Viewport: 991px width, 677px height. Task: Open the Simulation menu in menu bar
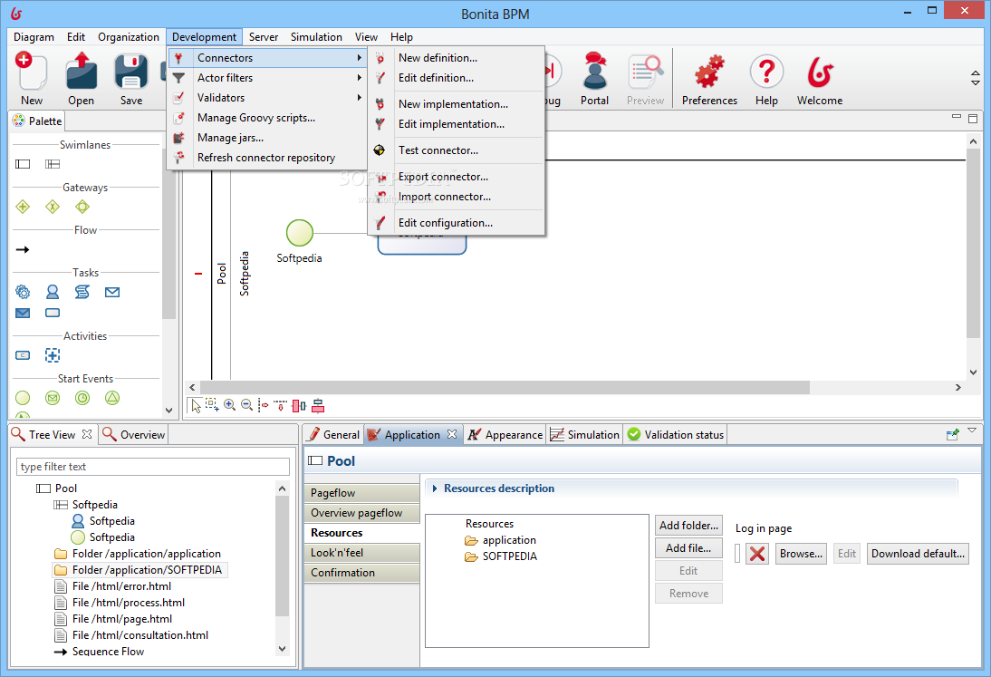(x=316, y=36)
